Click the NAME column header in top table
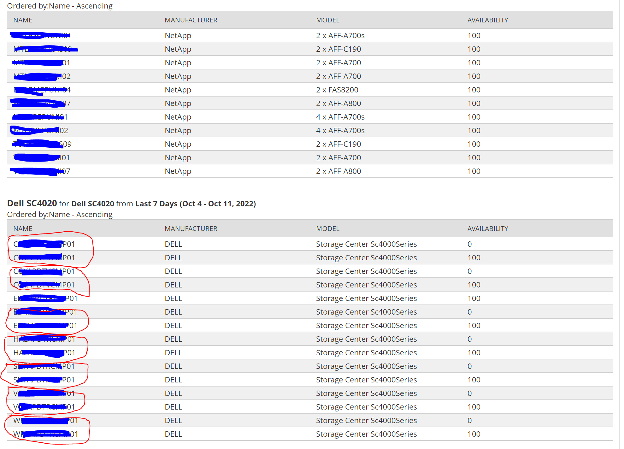Image resolution: width=624 pixels, height=449 pixels. [23, 20]
